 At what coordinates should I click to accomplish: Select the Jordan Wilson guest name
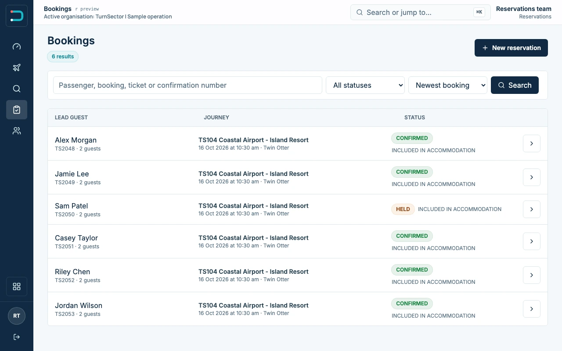tap(79, 305)
